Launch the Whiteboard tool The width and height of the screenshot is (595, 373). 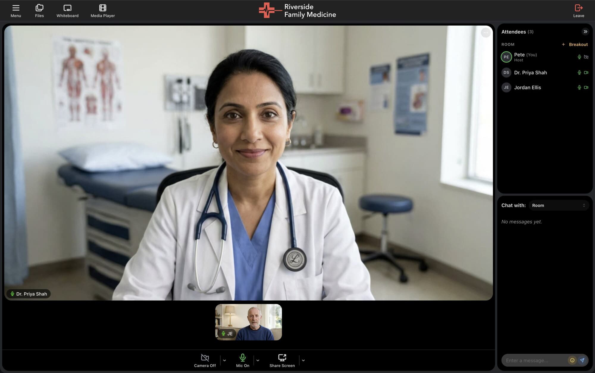68,11
